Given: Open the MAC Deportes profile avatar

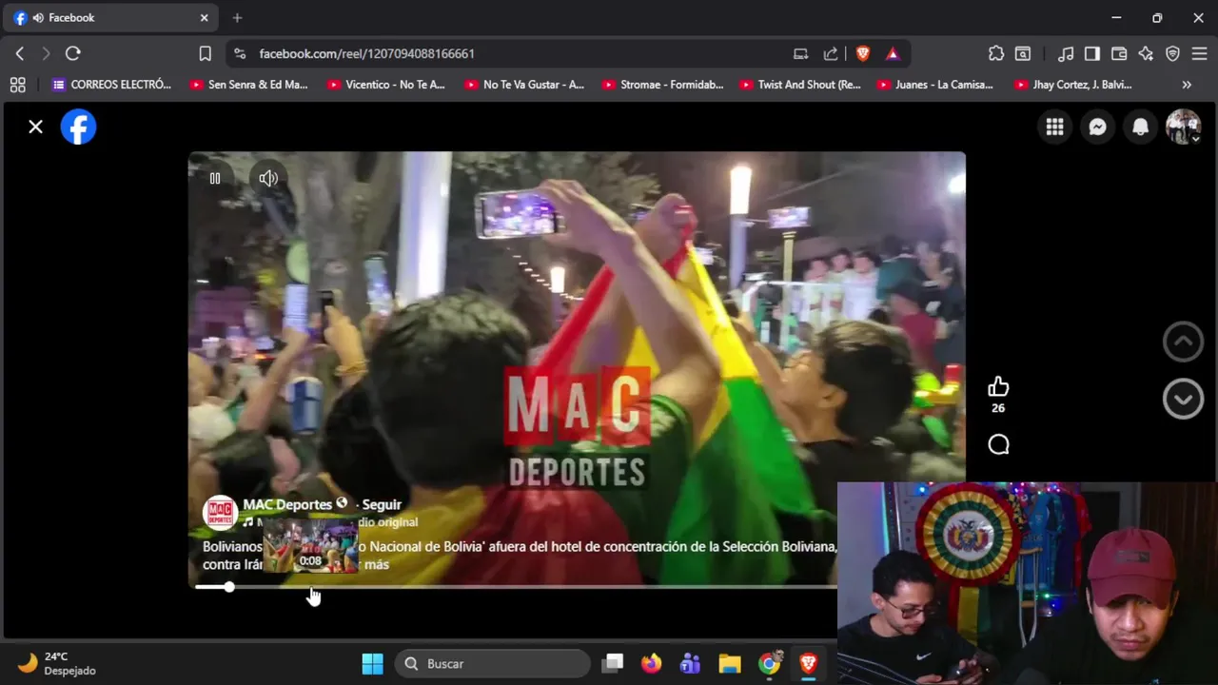Looking at the screenshot, I should coord(220,513).
